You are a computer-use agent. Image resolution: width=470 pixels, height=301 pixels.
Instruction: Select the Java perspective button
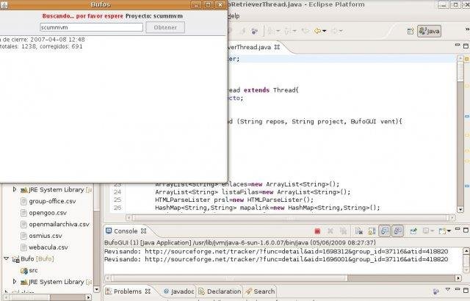coord(429,31)
